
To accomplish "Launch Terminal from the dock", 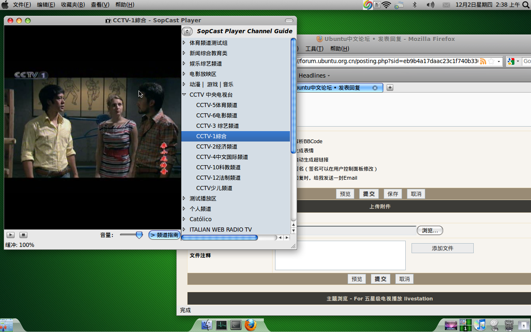I will click(236, 325).
